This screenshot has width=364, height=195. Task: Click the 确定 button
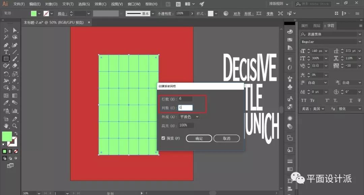click(x=199, y=138)
